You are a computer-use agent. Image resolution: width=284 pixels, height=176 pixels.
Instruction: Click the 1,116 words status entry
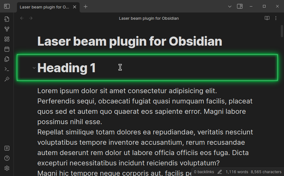(x=237, y=172)
